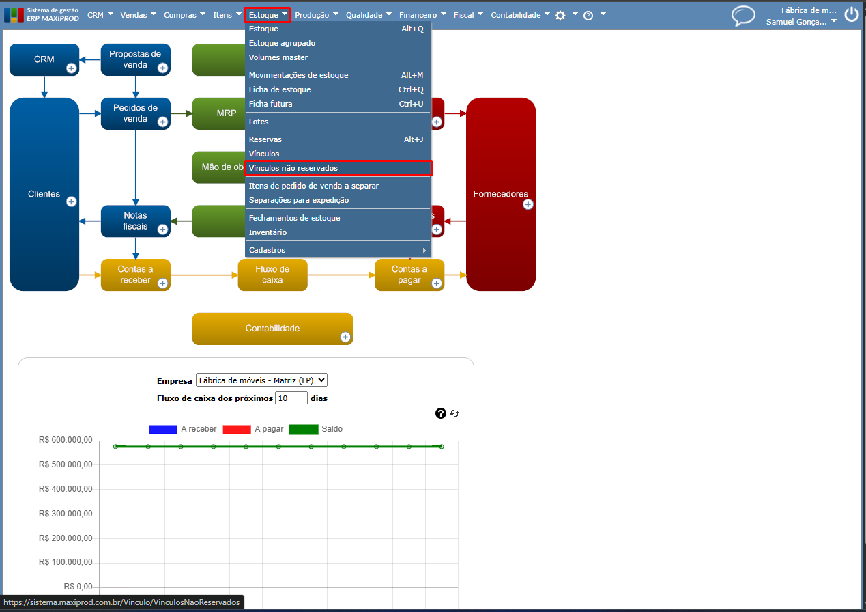Open the settings gear menu
This screenshot has width=866, height=612.
[560, 15]
